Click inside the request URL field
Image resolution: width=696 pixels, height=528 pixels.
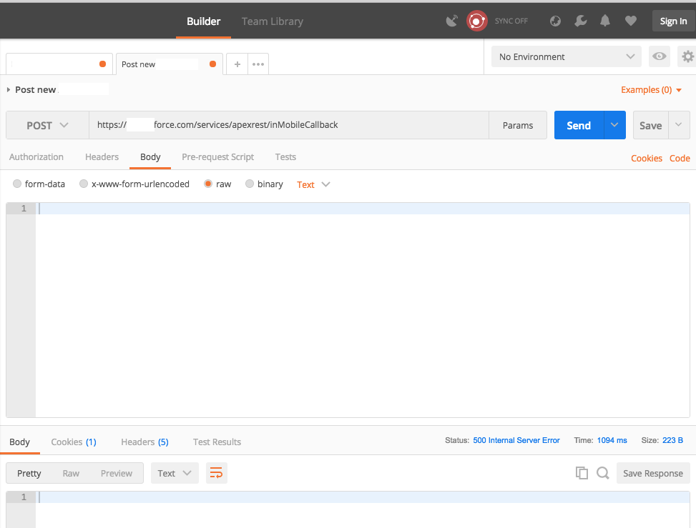pyautogui.click(x=286, y=125)
